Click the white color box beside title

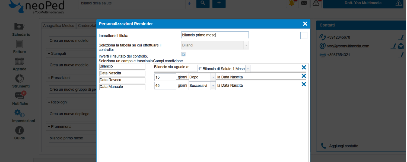point(304,35)
